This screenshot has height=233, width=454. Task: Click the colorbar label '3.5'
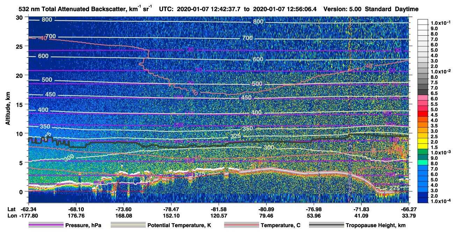(434, 126)
